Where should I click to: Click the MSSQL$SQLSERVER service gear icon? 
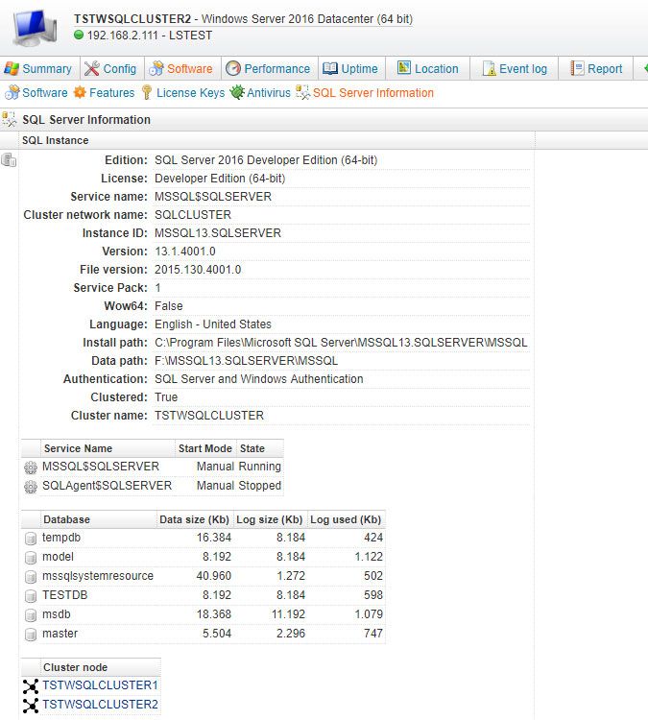(x=31, y=468)
